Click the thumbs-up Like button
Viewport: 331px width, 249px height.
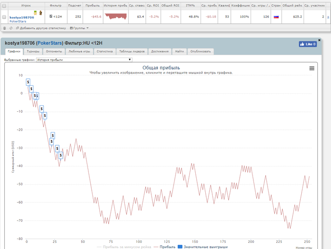pyautogui.click(x=308, y=44)
